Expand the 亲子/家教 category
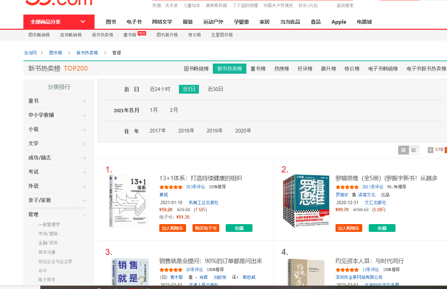This screenshot has height=289, width=447. coord(84,201)
